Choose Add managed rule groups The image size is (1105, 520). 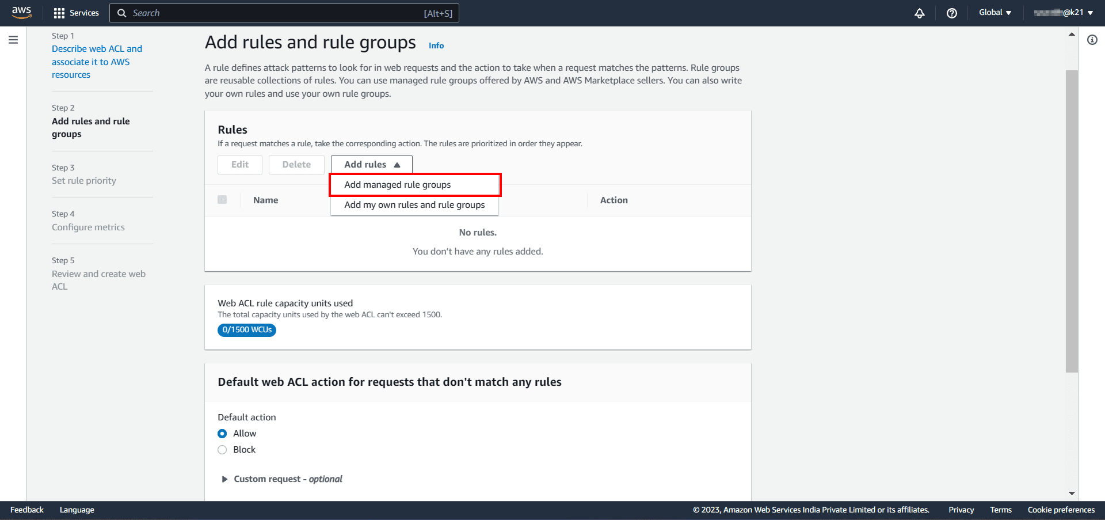click(398, 185)
